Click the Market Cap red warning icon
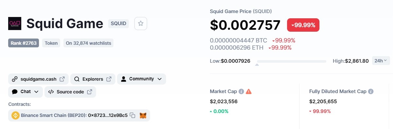Viewport: 393px width, 129px height. click(249, 91)
